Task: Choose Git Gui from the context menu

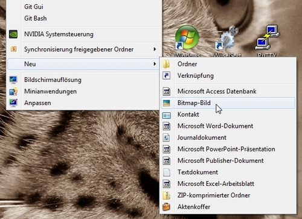Action: tap(34, 7)
